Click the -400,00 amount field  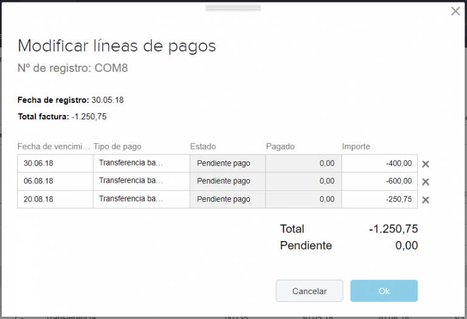click(379, 163)
